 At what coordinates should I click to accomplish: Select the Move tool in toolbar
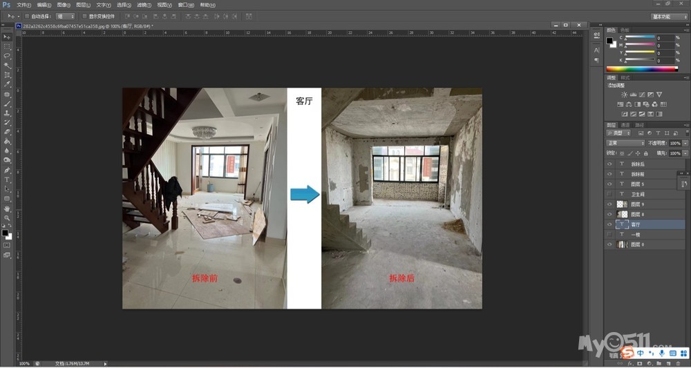[x=7, y=37]
